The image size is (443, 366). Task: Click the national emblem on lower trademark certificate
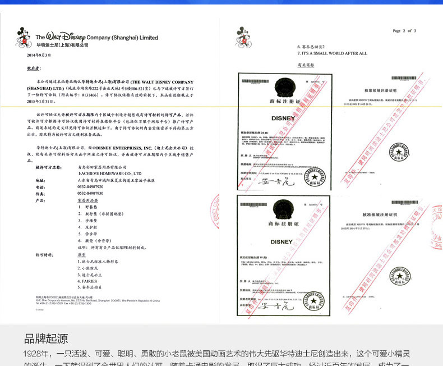[283, 210]
